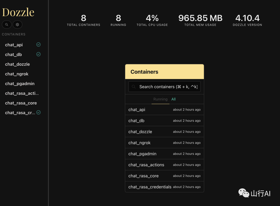Click the check icon beside sidebar chat_api

[38, 44]
